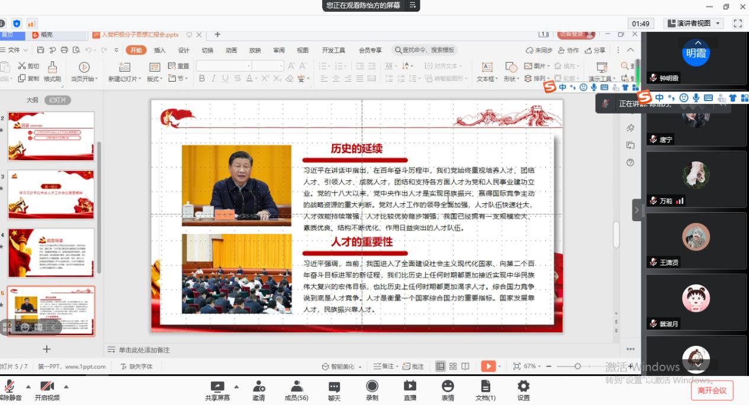Toggle the slide sorter view icon
The image size is (749, 405).
click(x=453, y=367)
